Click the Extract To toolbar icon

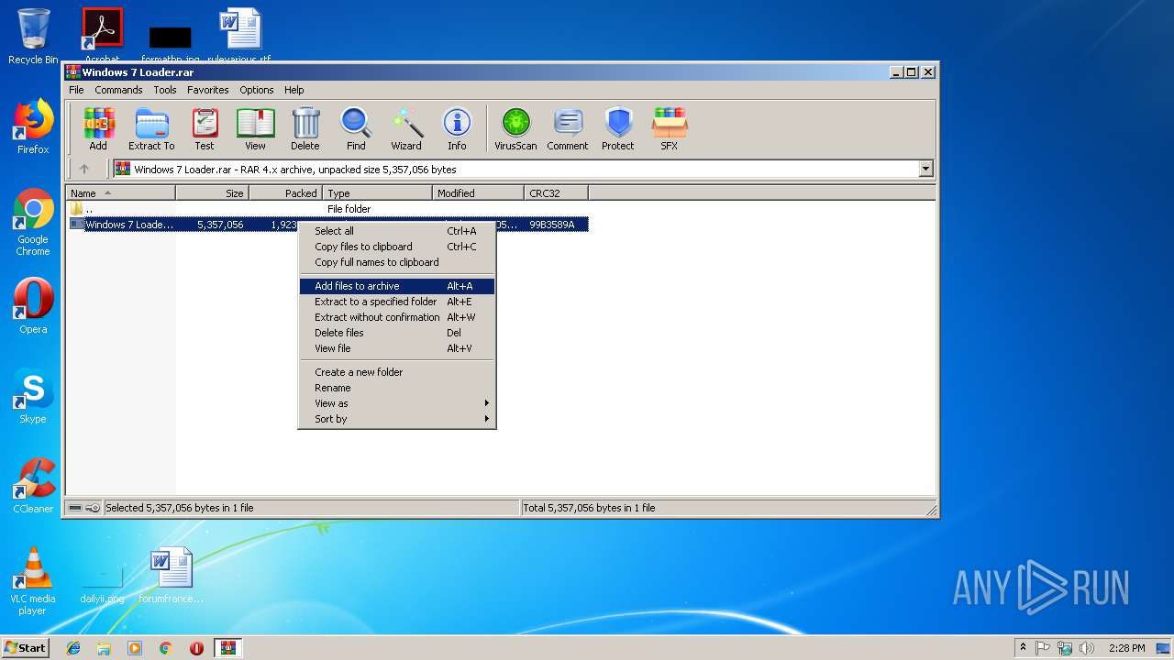click(151, 129)
